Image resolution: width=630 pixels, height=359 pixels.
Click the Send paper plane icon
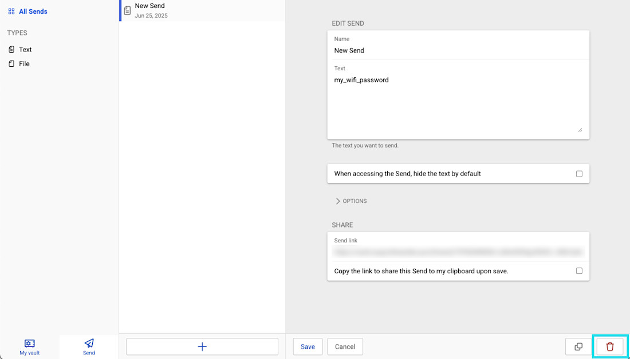tap(89, 343)
